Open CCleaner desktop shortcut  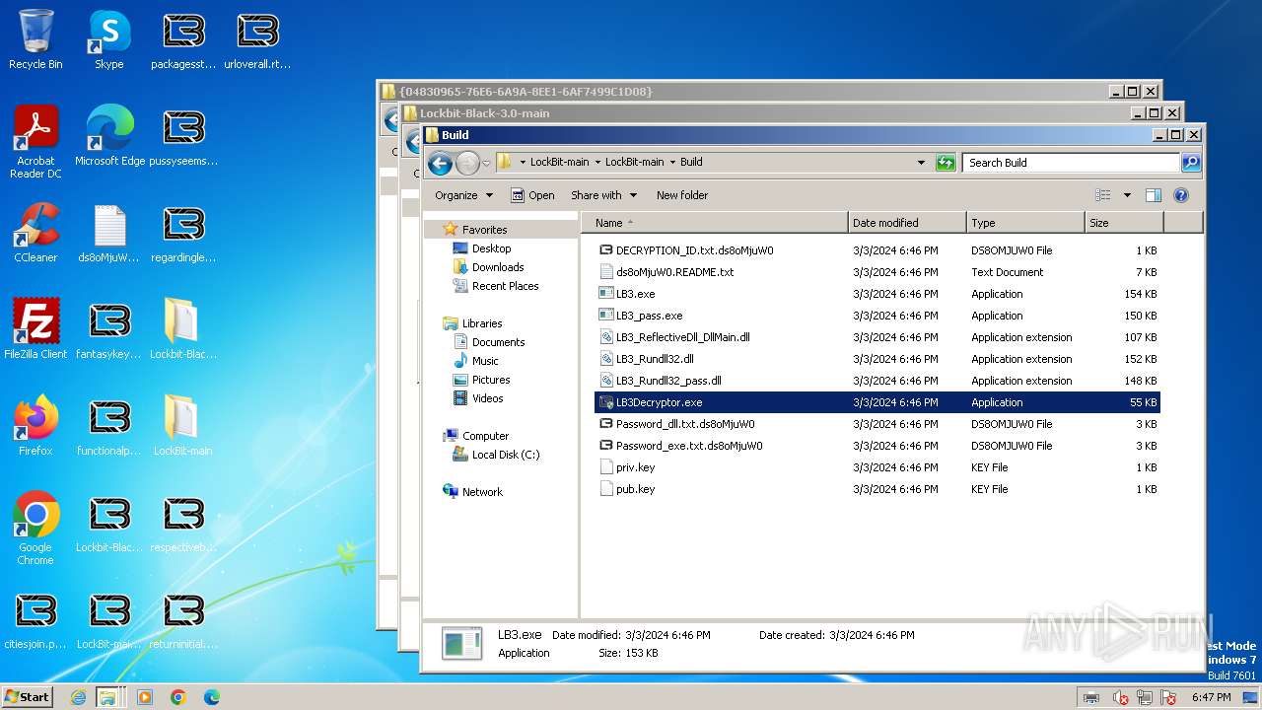point(35,233)
